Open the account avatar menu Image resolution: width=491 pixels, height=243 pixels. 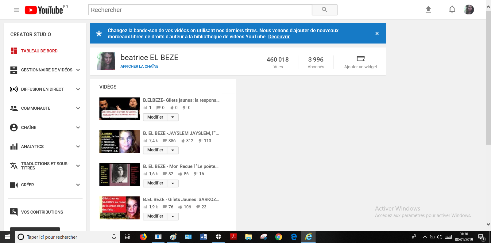[469, 9]
